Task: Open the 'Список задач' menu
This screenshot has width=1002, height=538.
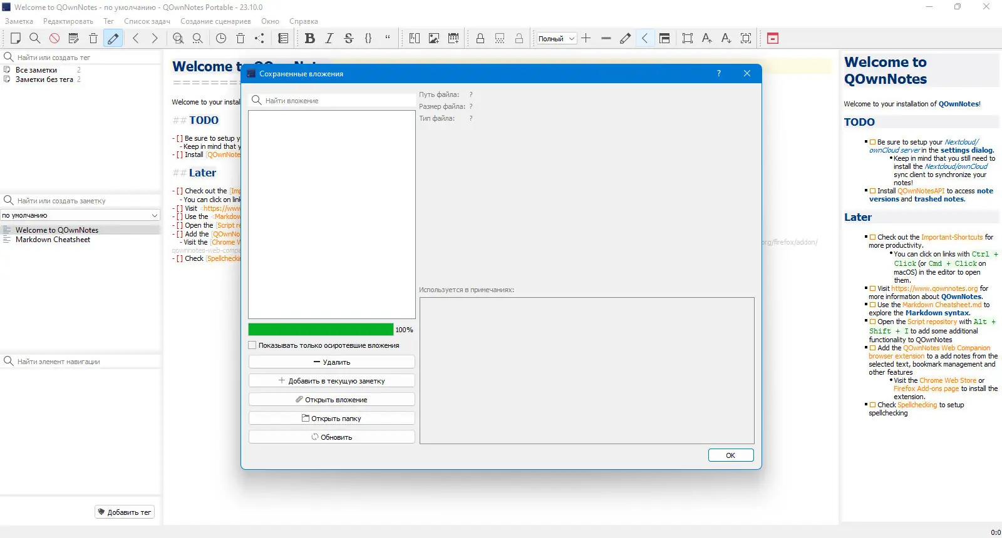Action: (x=147, y=21)
